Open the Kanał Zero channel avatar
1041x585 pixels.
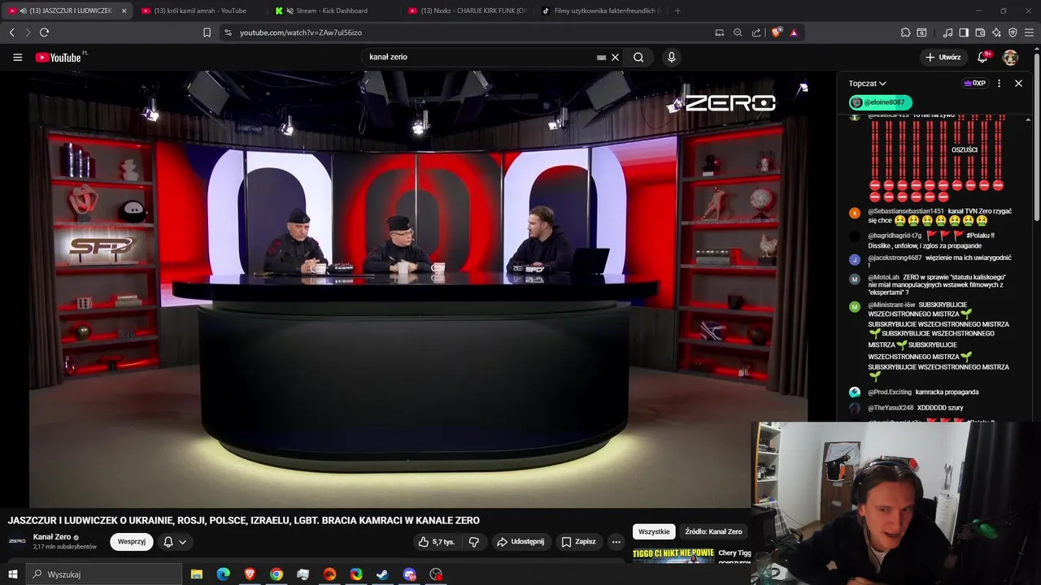pos(17,541)
